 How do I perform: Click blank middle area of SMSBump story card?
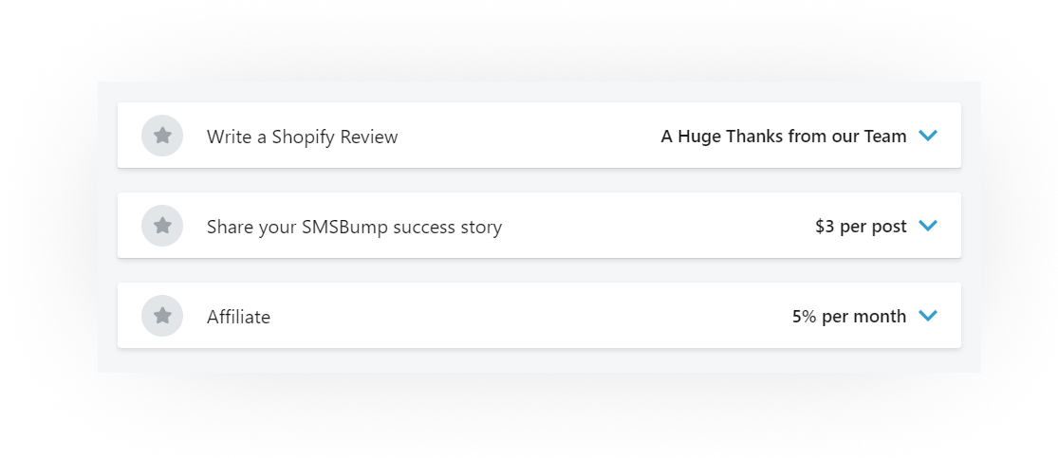tap(658, 226)
